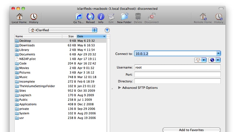Click the Connect to address field
The image size is (235, 132).
click(x=176, y=54)
